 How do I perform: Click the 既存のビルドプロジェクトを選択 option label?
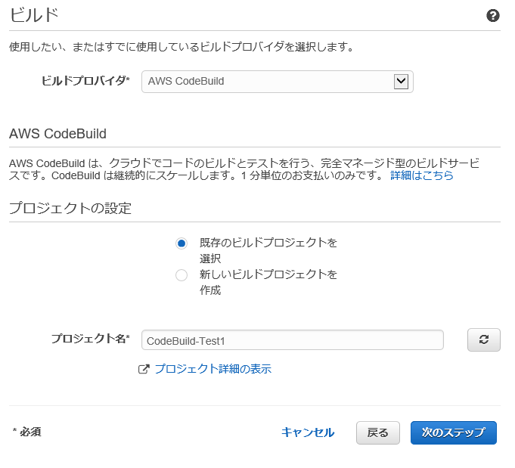(x=268, y=250)
